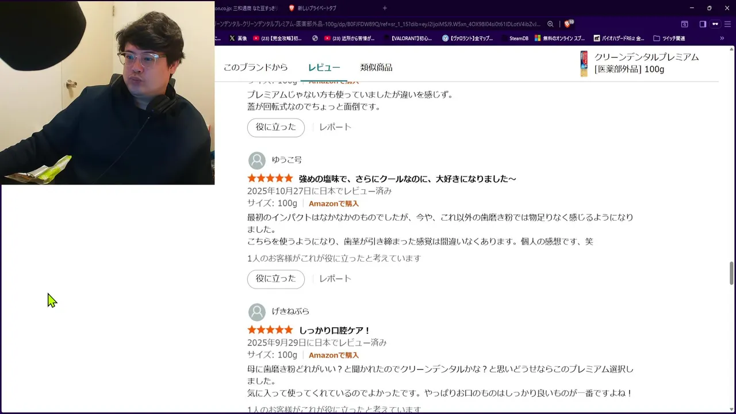Switch to the レビュー tab
The width and height of the screenshot is (736, 414).
pyautogui.click(x=324, y=67)
